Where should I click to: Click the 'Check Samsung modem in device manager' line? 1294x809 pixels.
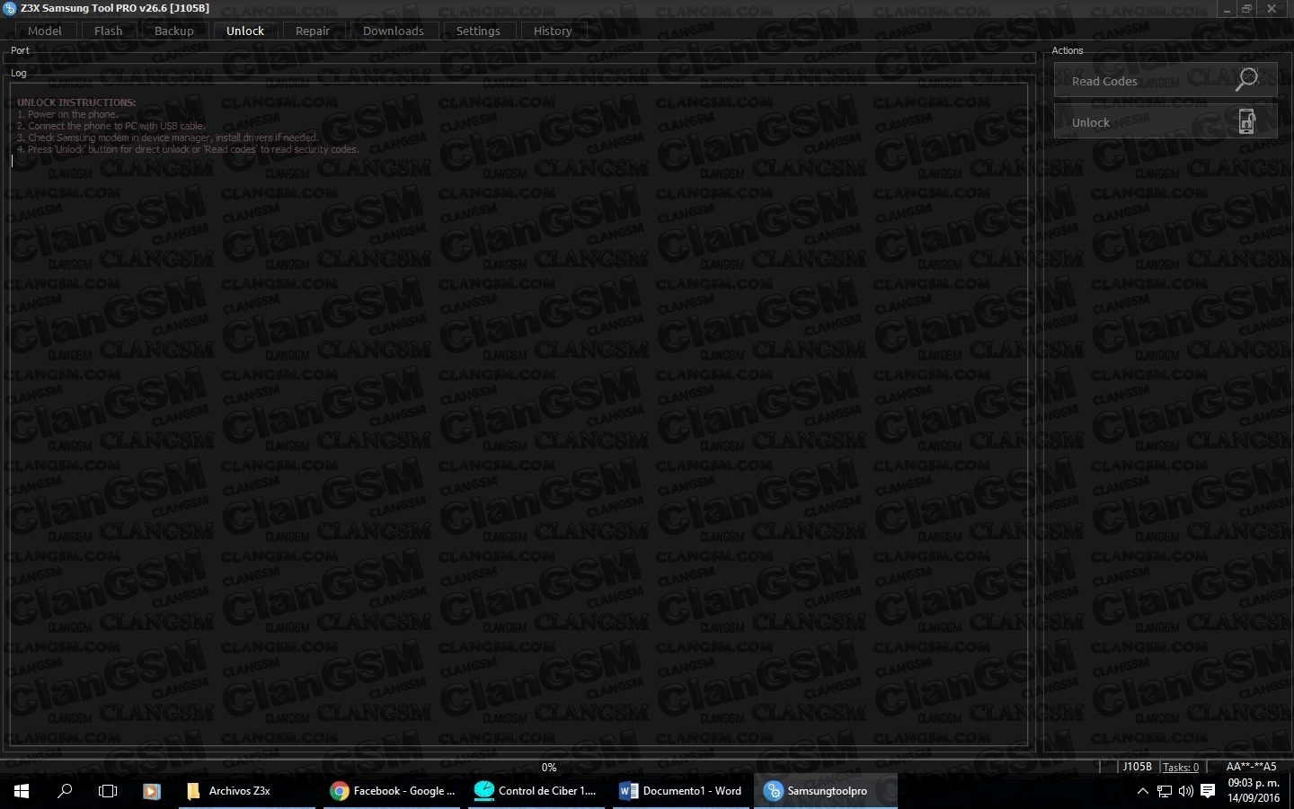point(168,138)
